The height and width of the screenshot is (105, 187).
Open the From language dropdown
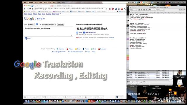tap(31, 24)
